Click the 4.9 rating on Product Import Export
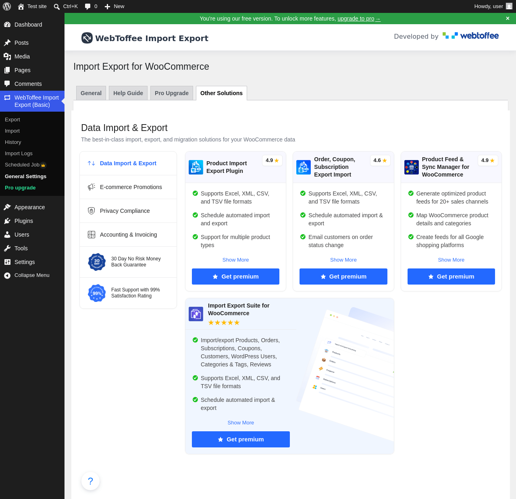 (273, 160)
